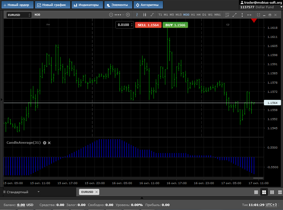Remove the CandleAverage(31) indicator
This screenshot has height=210, width=283.
point(49,143)
